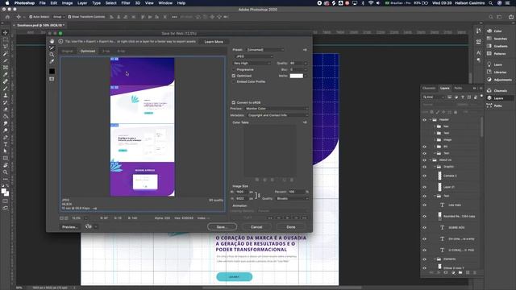Switch to the Optimized preview tab

pyautogui.click(x=88, y=51)
